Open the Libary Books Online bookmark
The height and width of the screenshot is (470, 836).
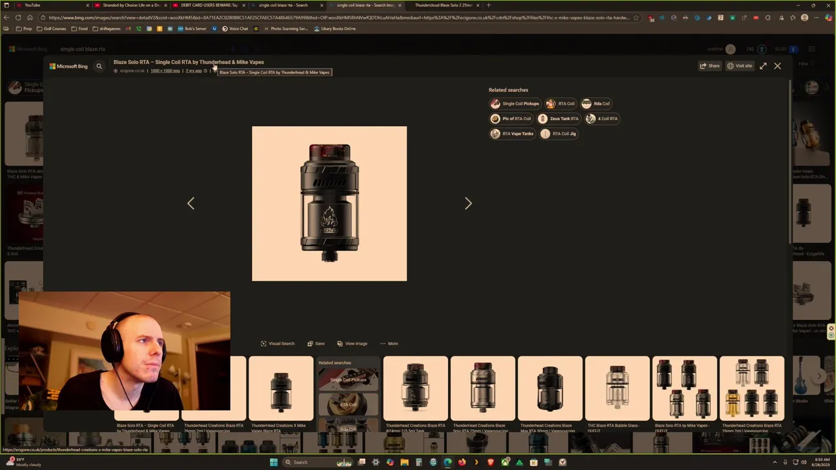coord(335,29)
